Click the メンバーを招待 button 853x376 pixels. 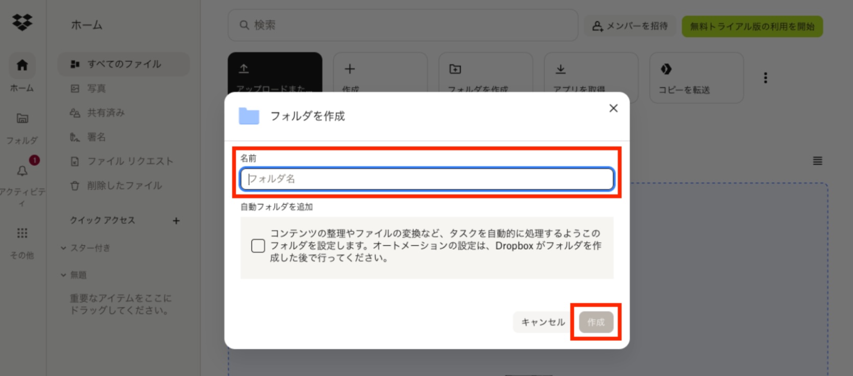pyautogui.click(x=630, y=26)
